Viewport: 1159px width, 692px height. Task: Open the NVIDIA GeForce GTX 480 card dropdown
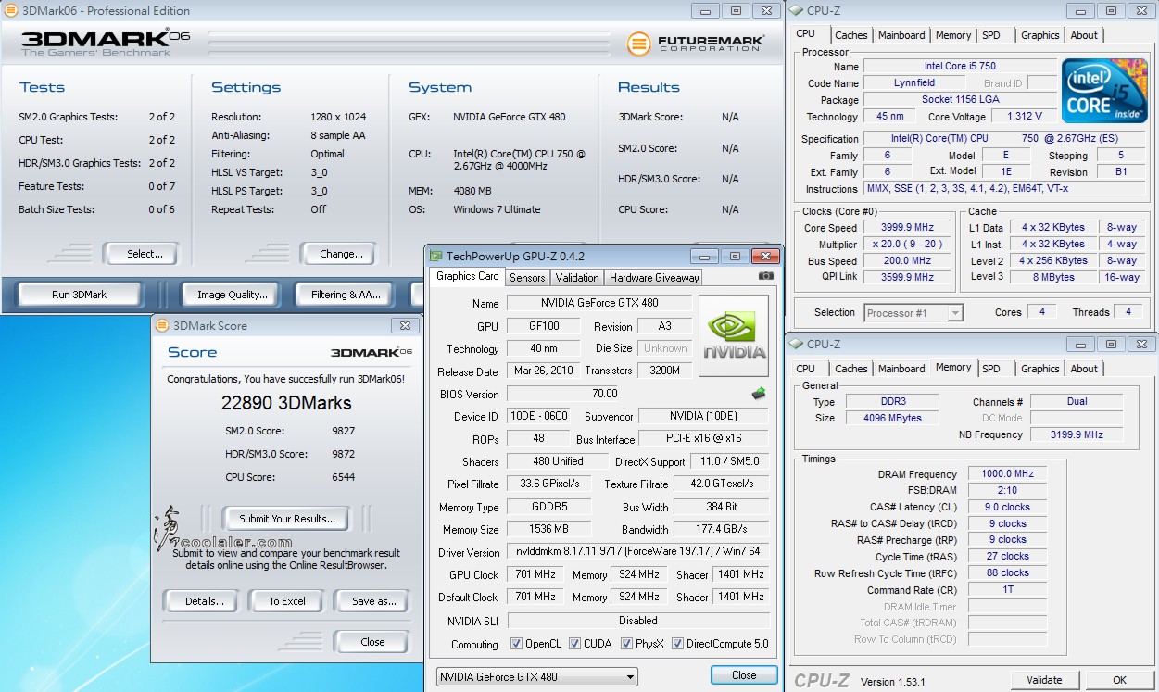click(537, 677)
